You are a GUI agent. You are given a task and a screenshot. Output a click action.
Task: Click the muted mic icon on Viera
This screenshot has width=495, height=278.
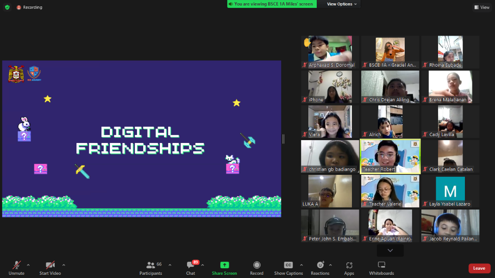(x=305, y=135)
